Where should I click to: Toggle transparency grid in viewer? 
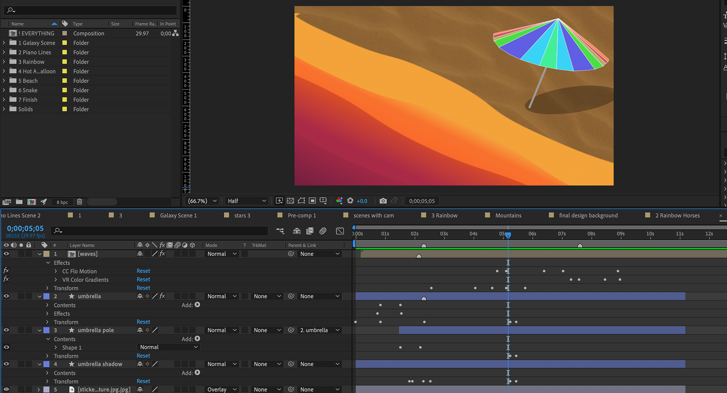pyautogui.click(x=290, y=201)
